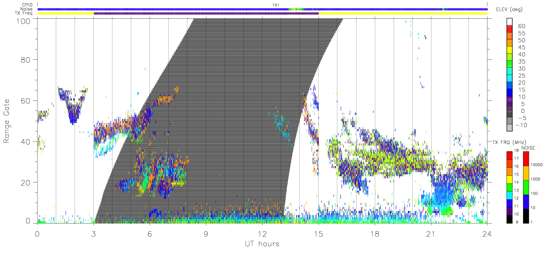Click the '10000' label on NOISE scale
The image size is (548, 253).
tap(537, 165)
